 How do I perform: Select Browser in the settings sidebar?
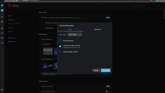[10, 32]
